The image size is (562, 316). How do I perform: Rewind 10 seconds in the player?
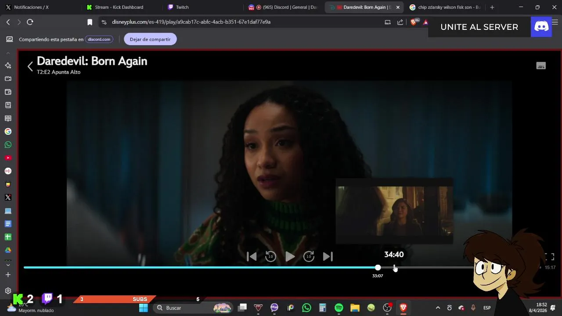pyautogui.click(x=270, y=257)
